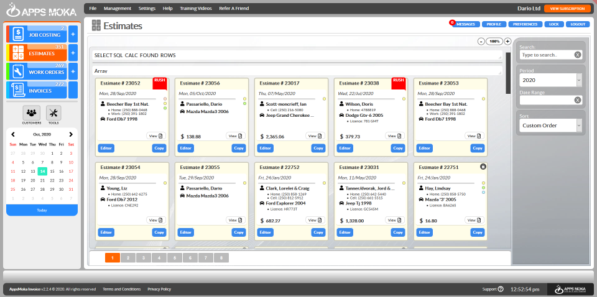View document for Estimate 23017
The height and width of the screenshot is (297, 597).
(315, 135)
